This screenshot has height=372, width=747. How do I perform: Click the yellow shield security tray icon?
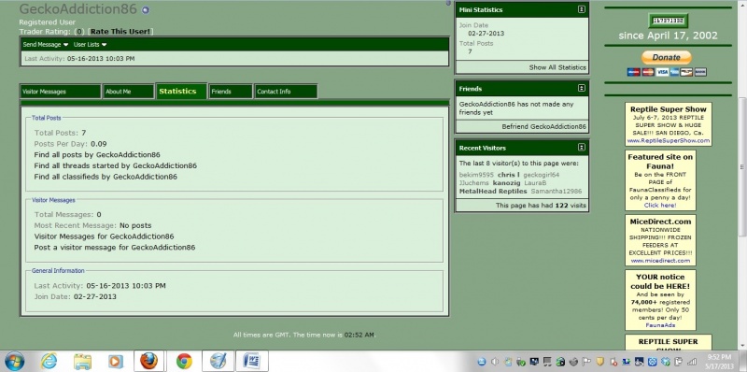(600, 362)
